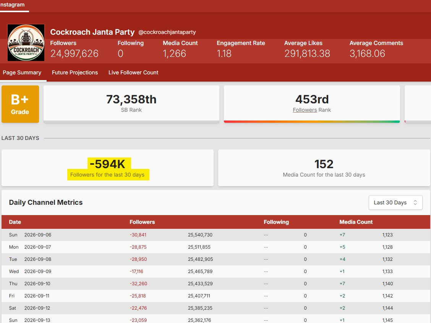Screen dimensions: 431x323
Task: Open the Live Follower Count tab
Action: pos(133,72)
